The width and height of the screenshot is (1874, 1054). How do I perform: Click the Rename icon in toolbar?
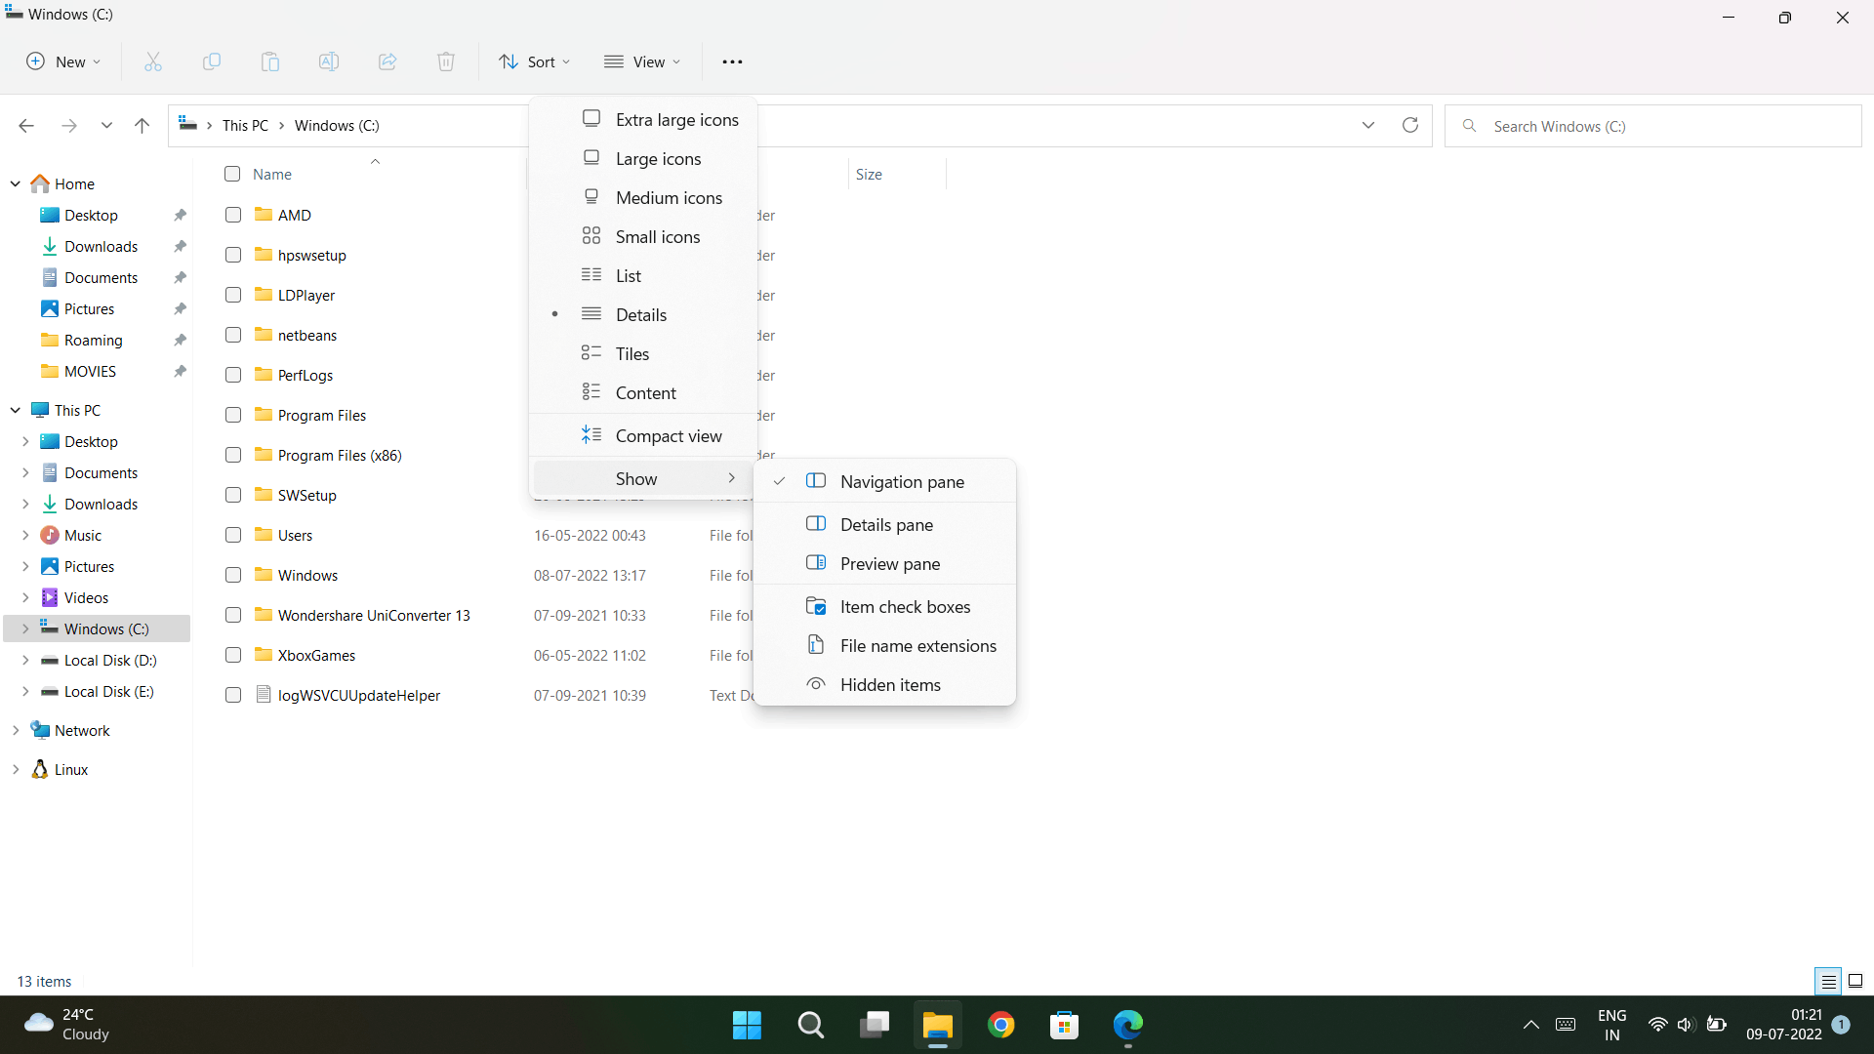pyautogui.click(x=329, y=61)
